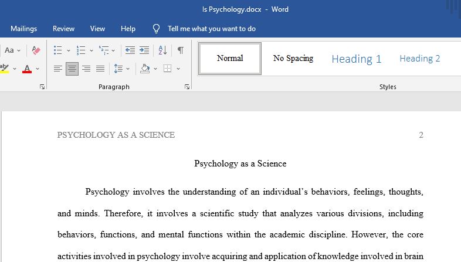The width and height of the screenshot is (461, 262).
Task: Open the Font dialog launcher
Action: pos(42,87)
